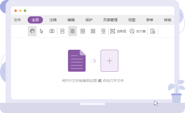Go to the 转换 tab

click(168, 20)
